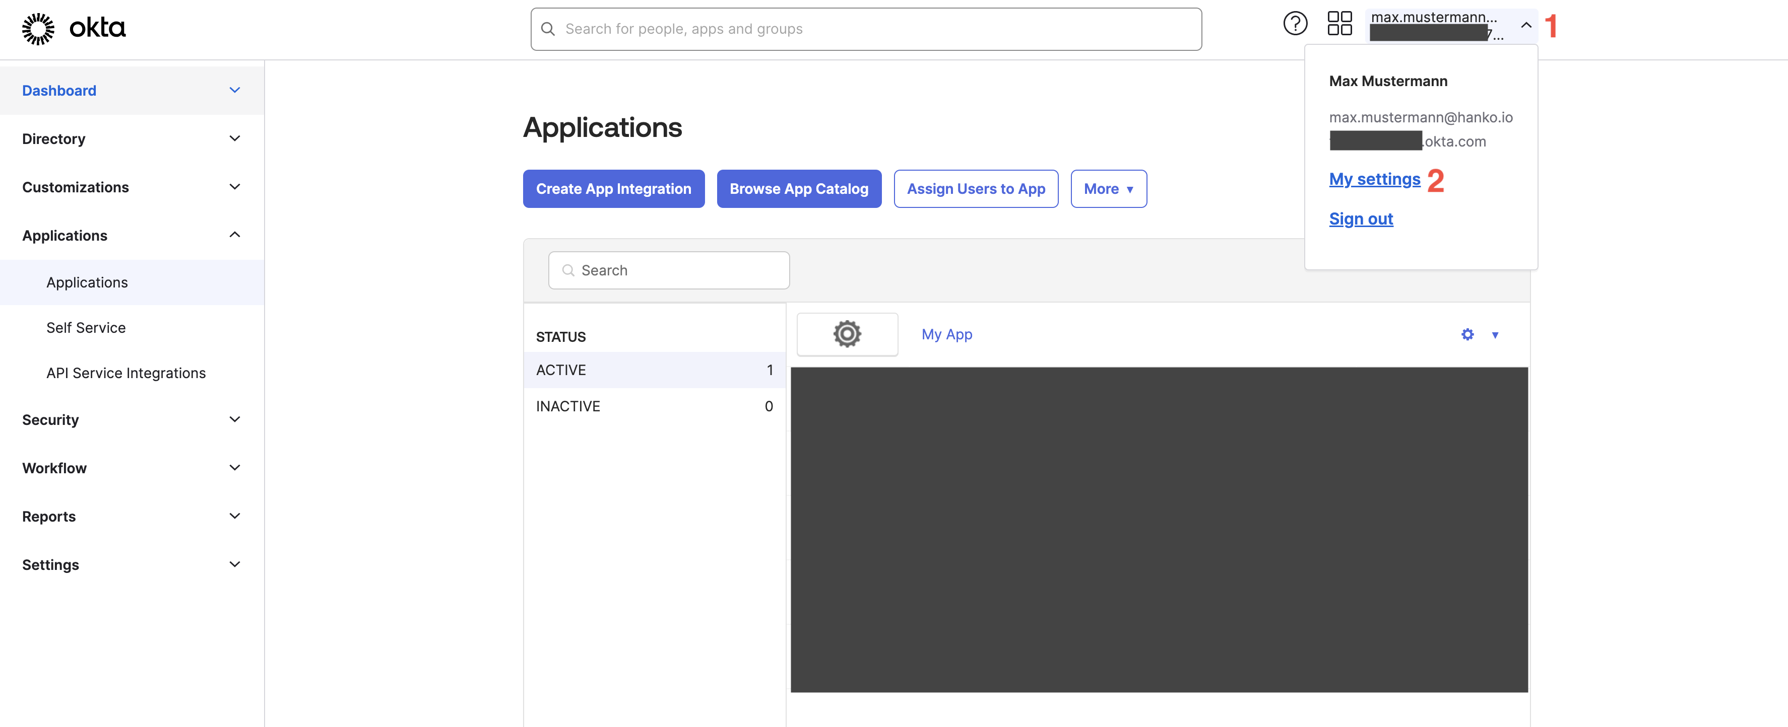
Task: Click the My App gear logo thumbnail
Action: coord(847,334)
